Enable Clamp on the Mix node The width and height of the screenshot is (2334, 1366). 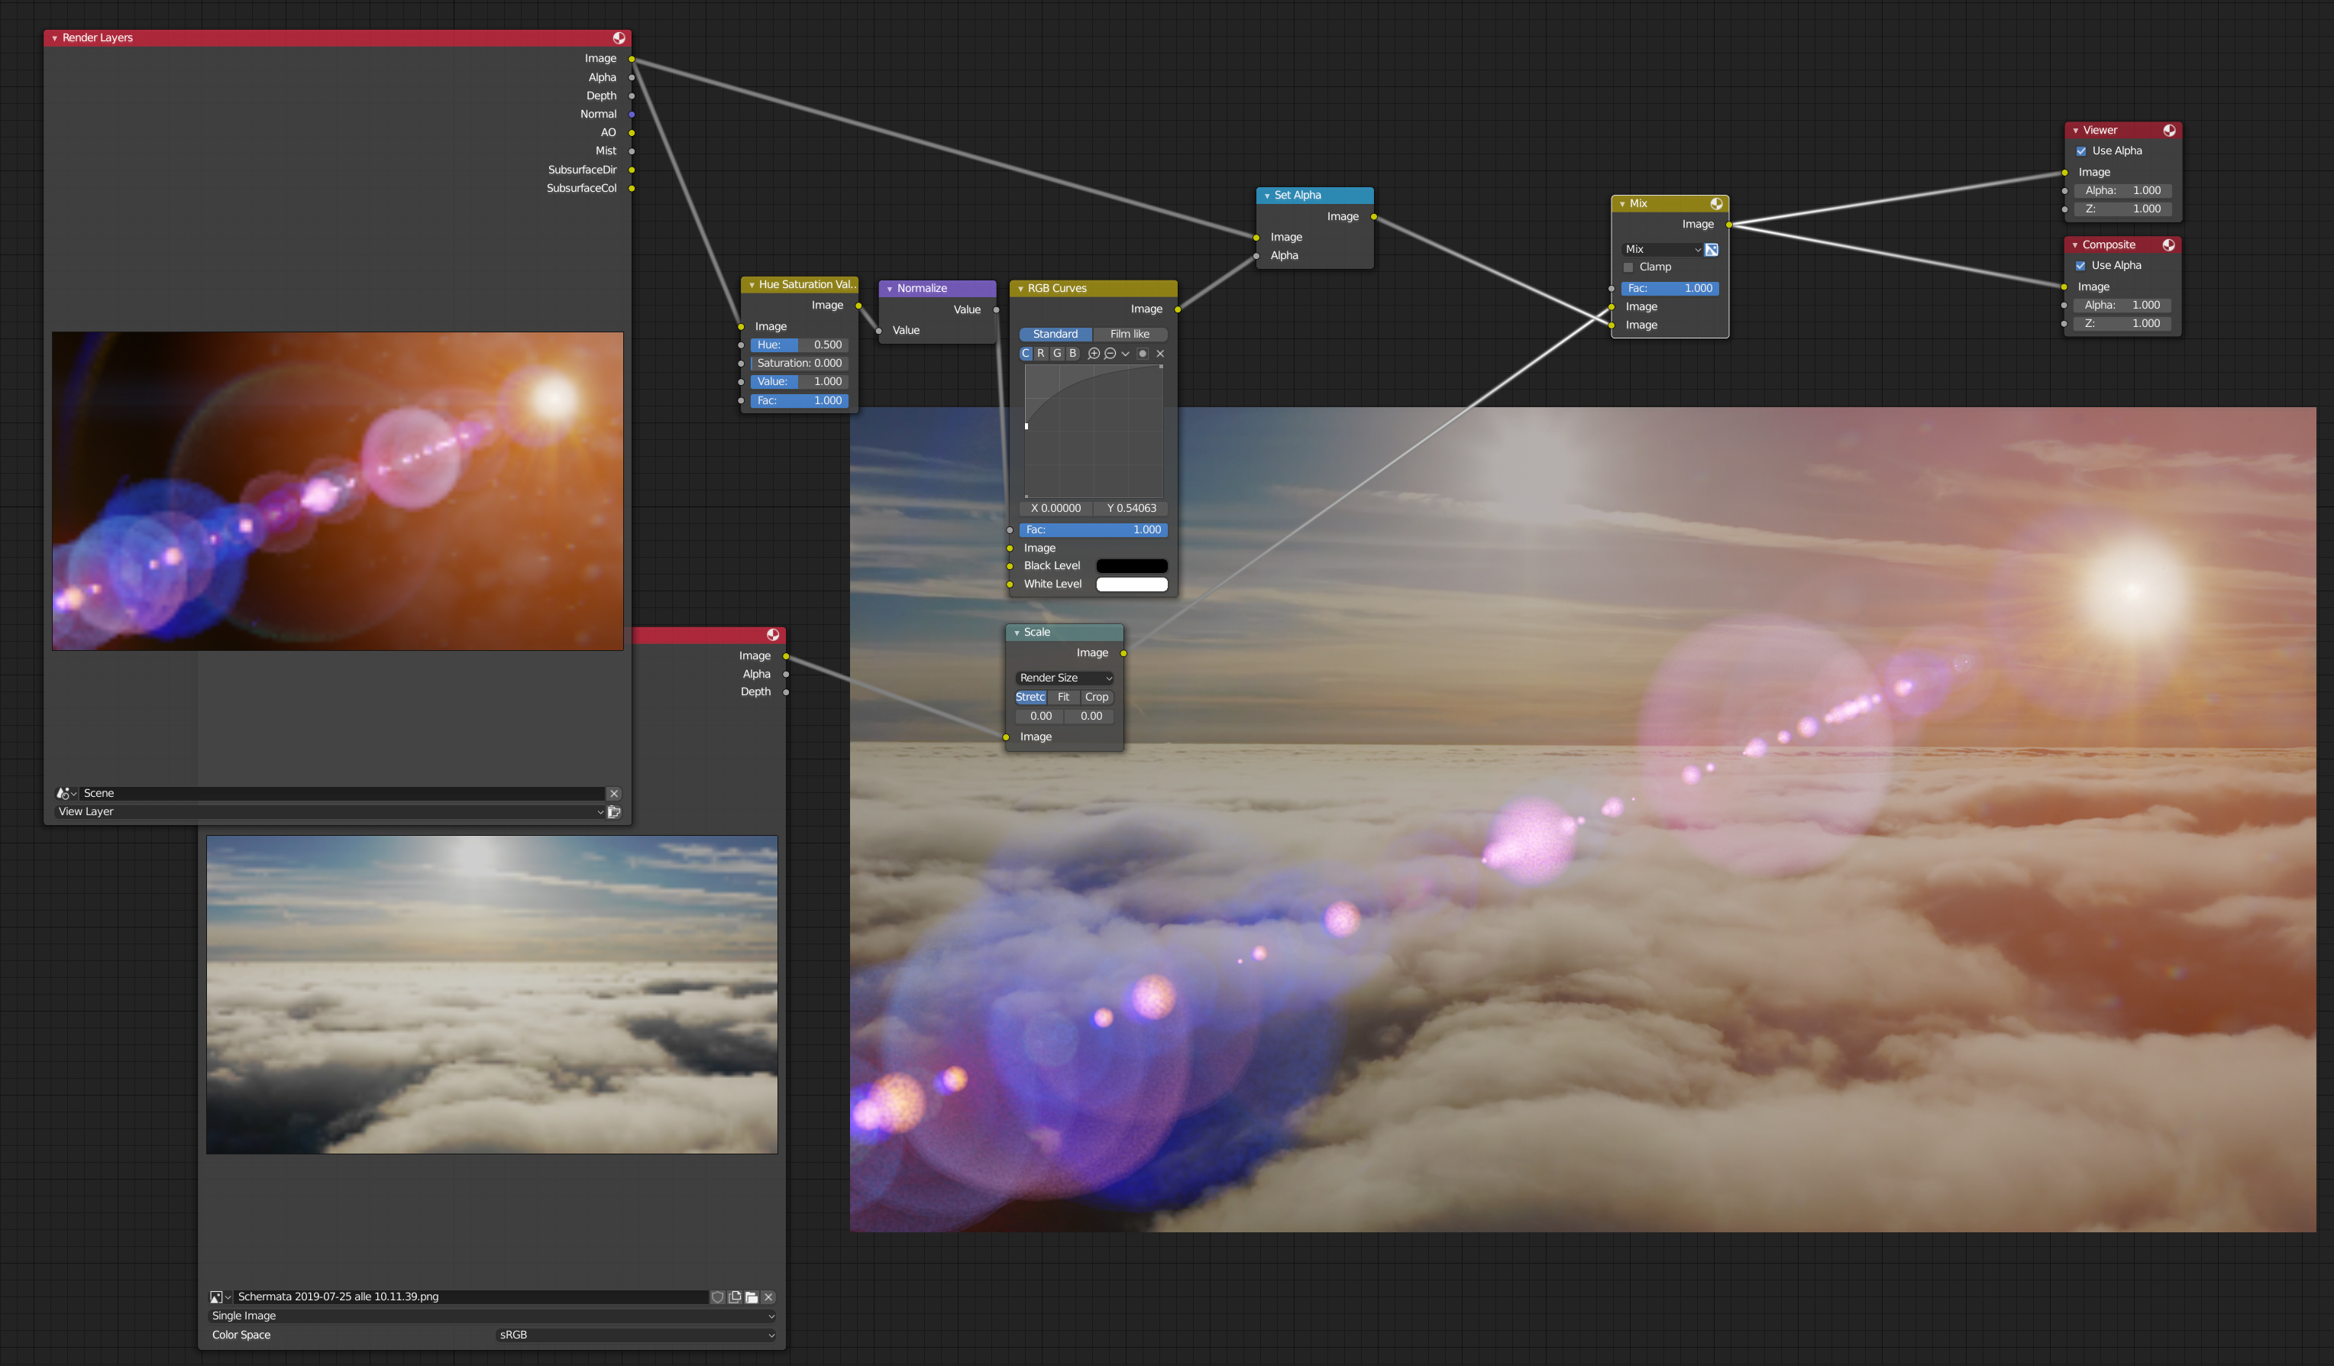tap(1628, 267)
